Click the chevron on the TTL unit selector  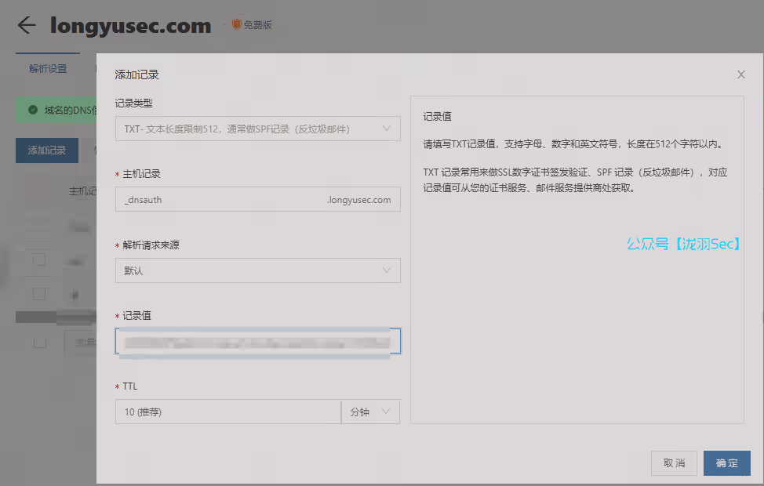tap(387, 412)
